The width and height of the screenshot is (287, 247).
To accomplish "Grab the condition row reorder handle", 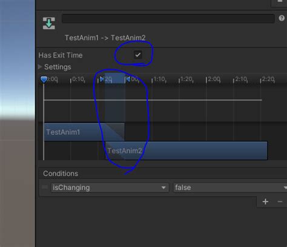I will (x=45, y=188).
